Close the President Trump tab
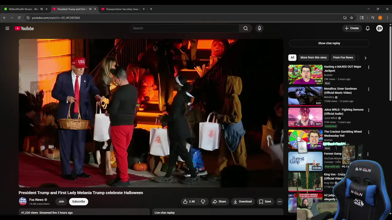The height and width of the screenshot is (220, 392). [95, 9]
